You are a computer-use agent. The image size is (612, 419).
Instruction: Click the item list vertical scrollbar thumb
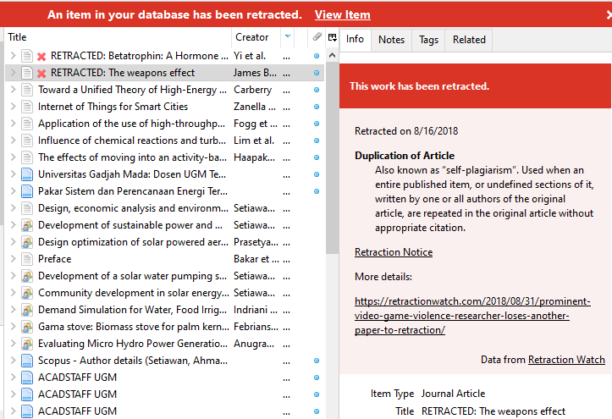click(x=332, y=158)
